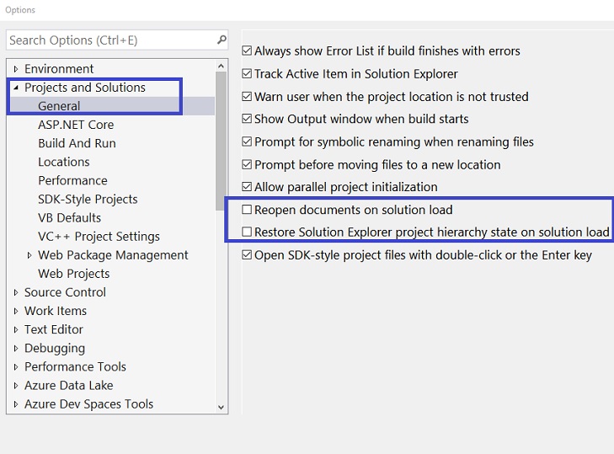Select the Build And Run page
Image resolution: width=614 pixels, height=454 pixels.
tap(77, 143)
